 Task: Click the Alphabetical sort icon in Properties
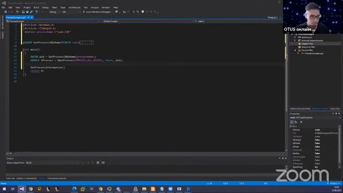point(296,122)
